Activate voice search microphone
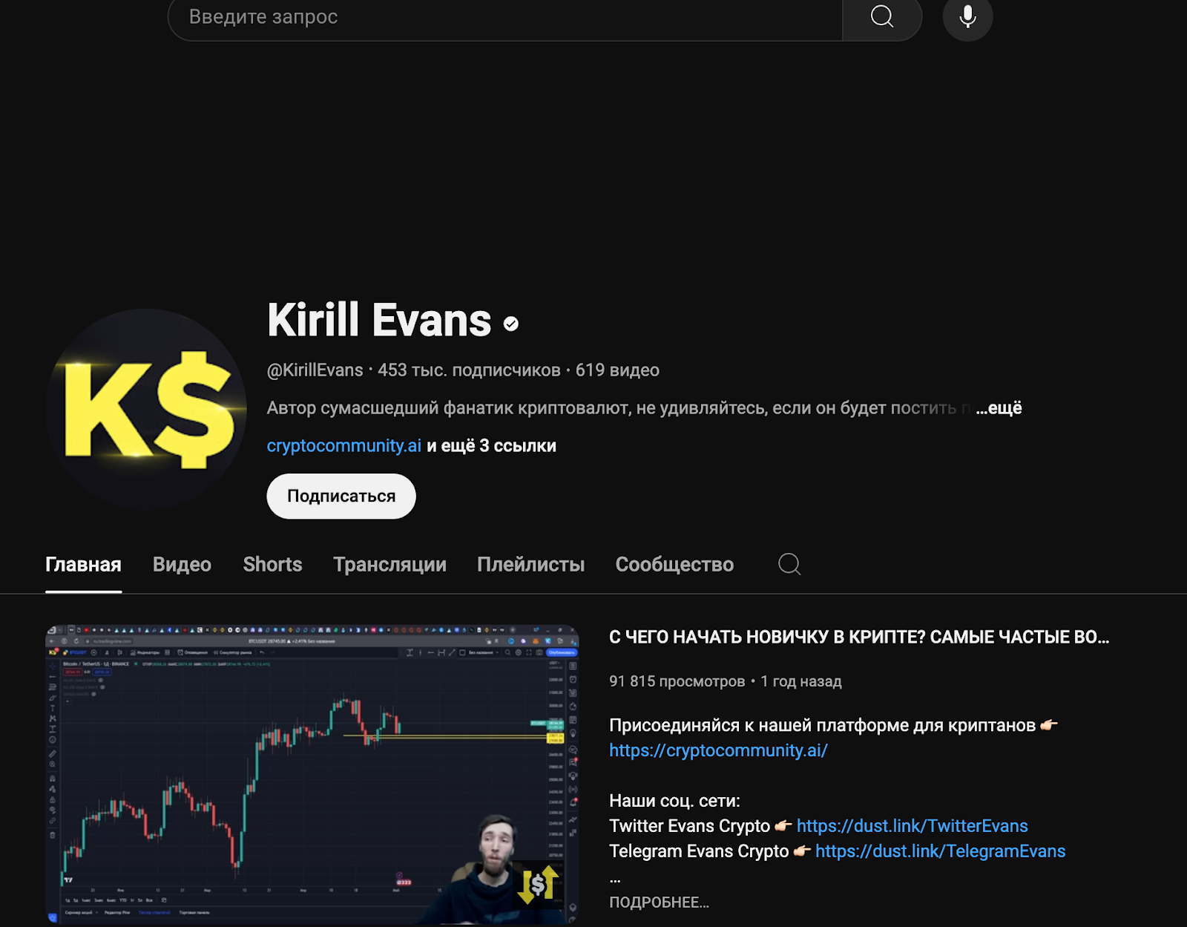Viewport: 1187px width, 927px height. [967, 16]
